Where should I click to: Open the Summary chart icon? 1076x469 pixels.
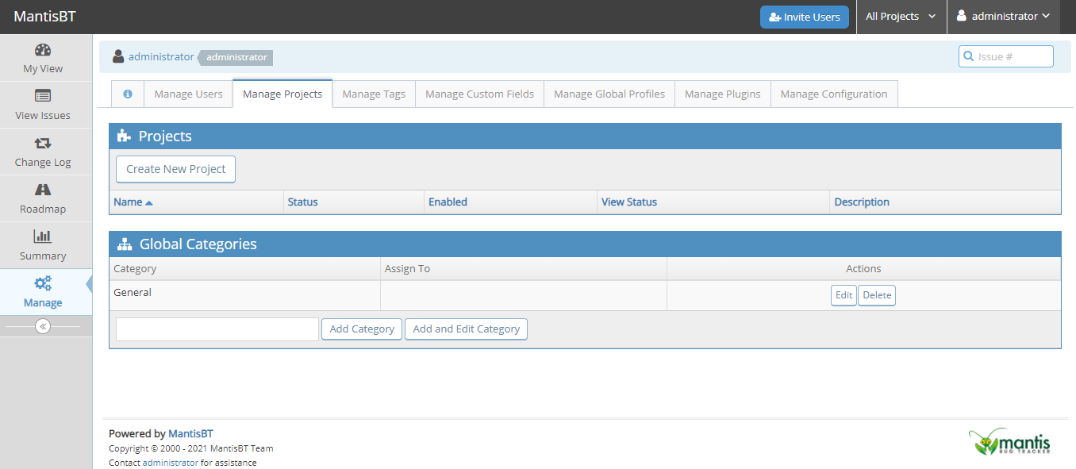click(43, 236)
